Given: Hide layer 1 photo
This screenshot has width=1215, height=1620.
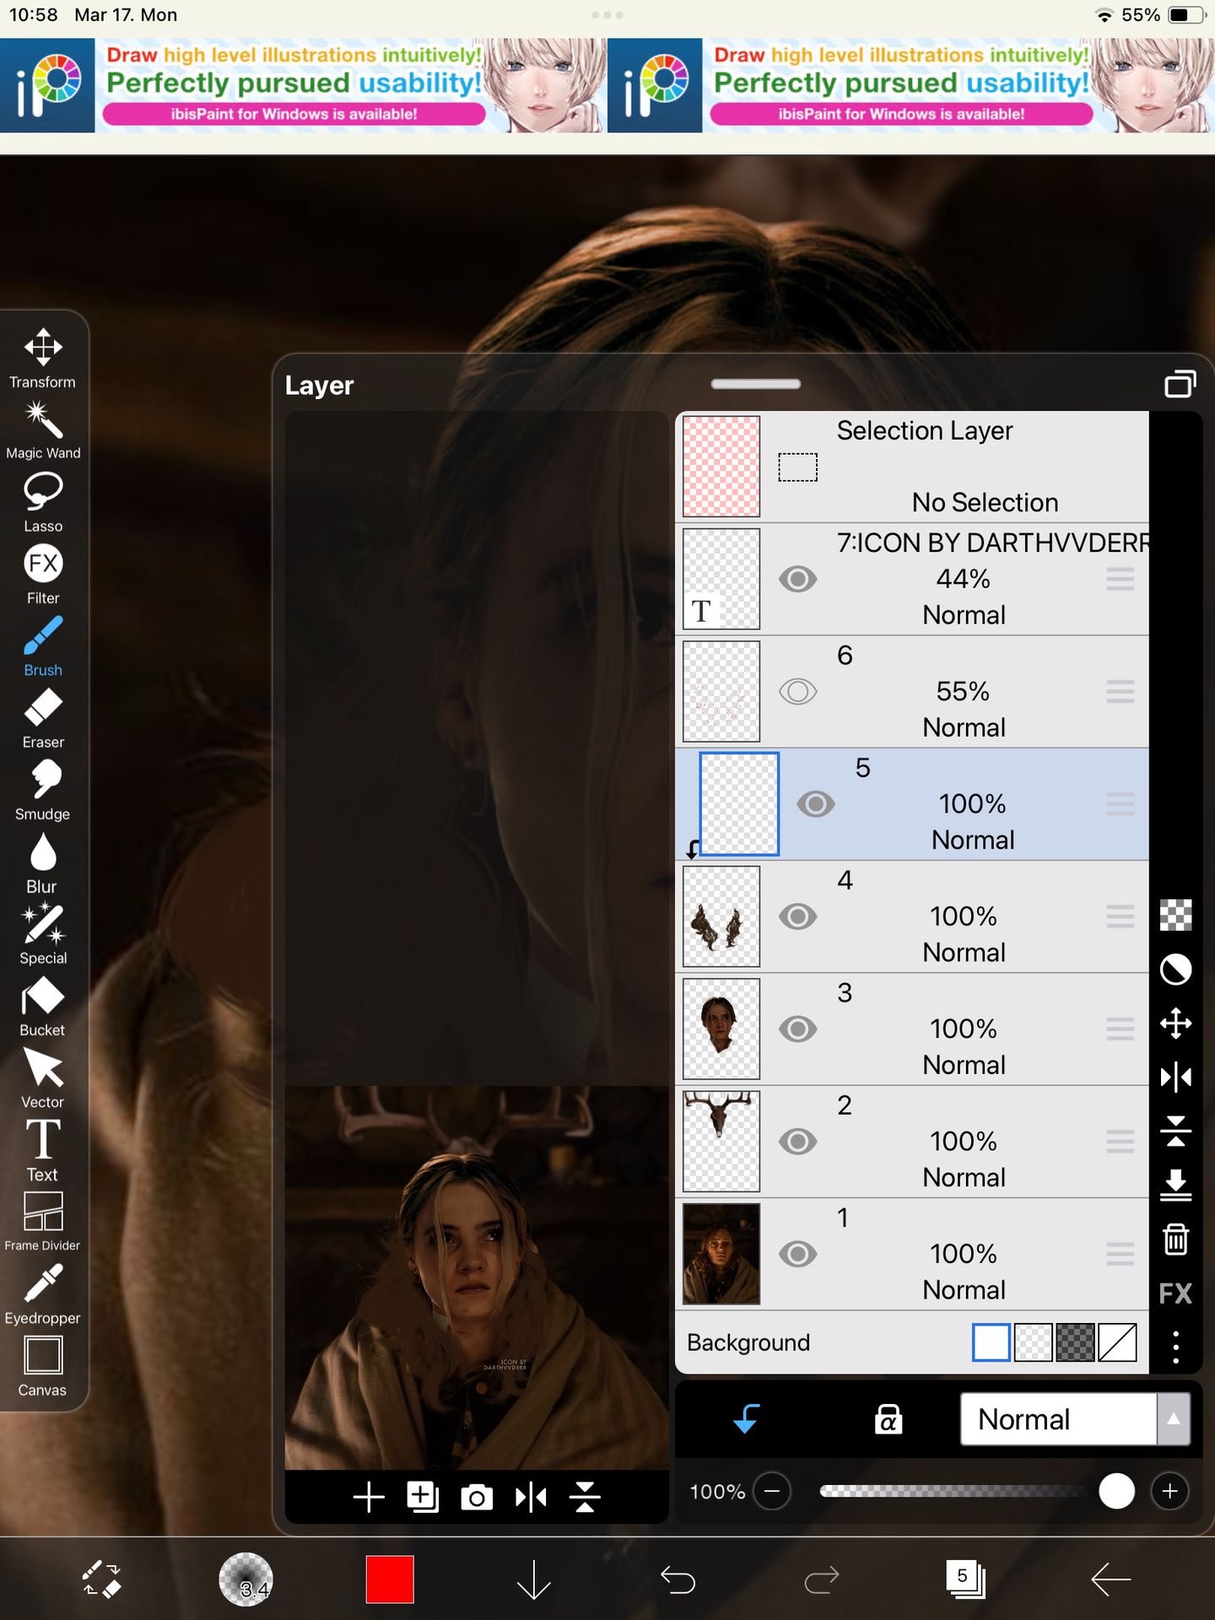Looking at the screenshot, I should (x=798, y=1254).
